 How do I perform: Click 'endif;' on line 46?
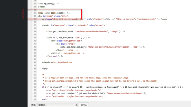(x=56, y=56)
